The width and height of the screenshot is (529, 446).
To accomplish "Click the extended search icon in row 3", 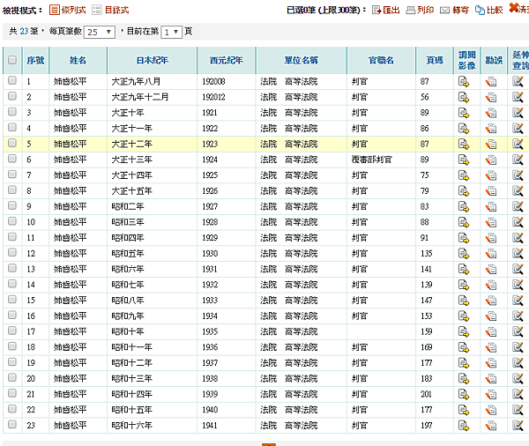I will pos(518,113).
